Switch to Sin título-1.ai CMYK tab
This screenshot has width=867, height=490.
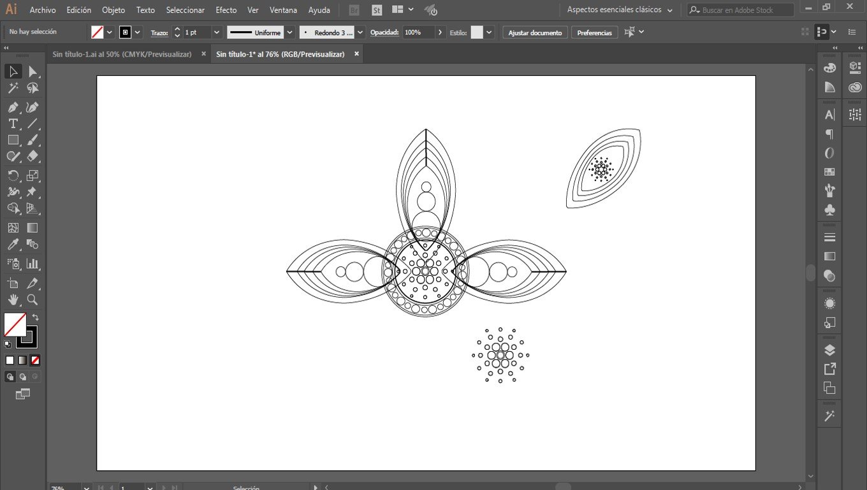tap(122, 54)
